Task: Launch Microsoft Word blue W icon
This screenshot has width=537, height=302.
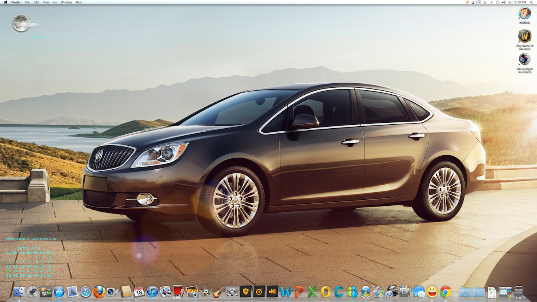Action: (x=285, y=292)
